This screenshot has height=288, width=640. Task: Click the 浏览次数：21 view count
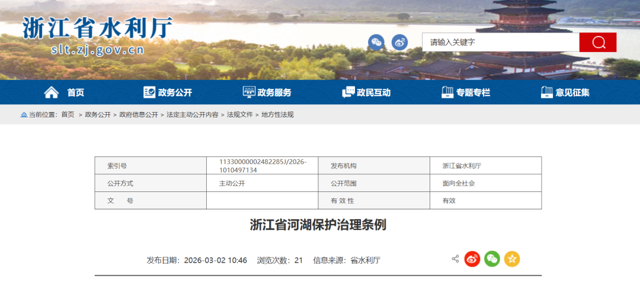(280, 260)
